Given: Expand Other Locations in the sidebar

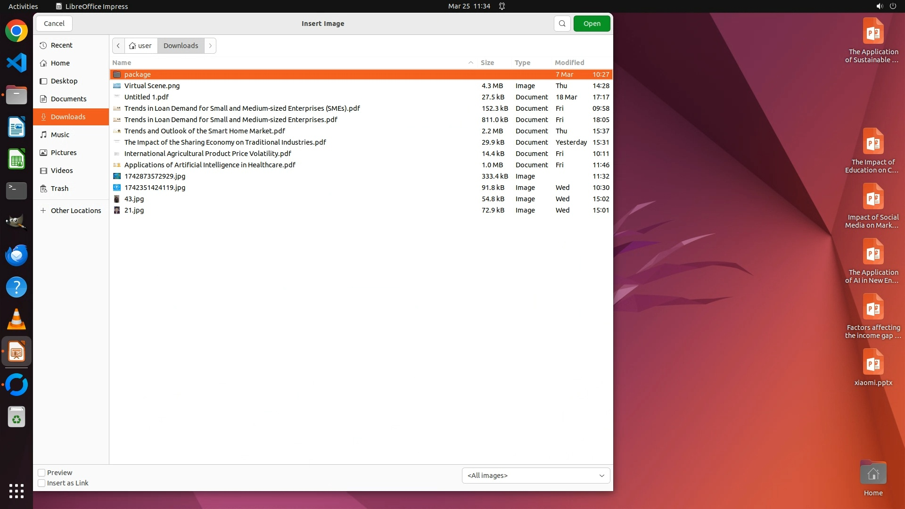Looking at the screenshot, I should tap(75, 211).
